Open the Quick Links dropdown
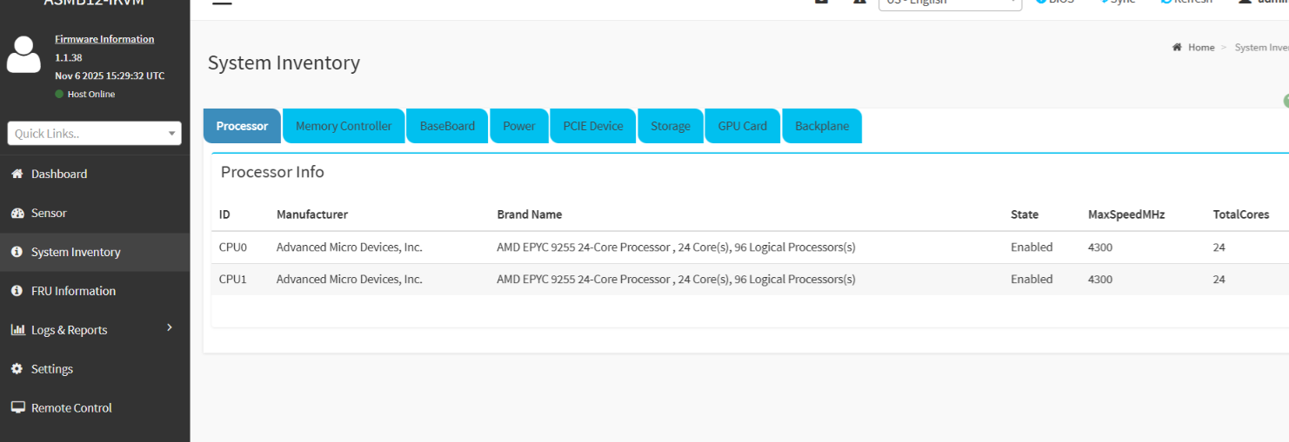The height and width of the screenshot is (442, 1289). [94, 133]
